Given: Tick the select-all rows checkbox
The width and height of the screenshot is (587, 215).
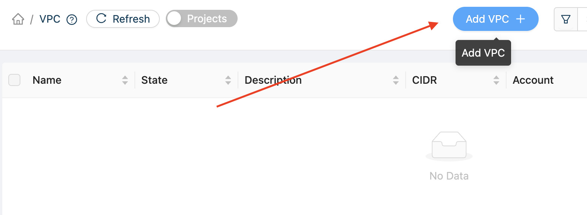Looking at the screenshot, I should point(14,80).
